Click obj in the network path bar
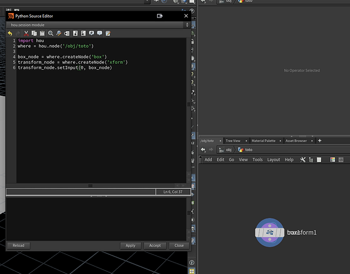This screenshot has width=350, height=274. [226, 150]
